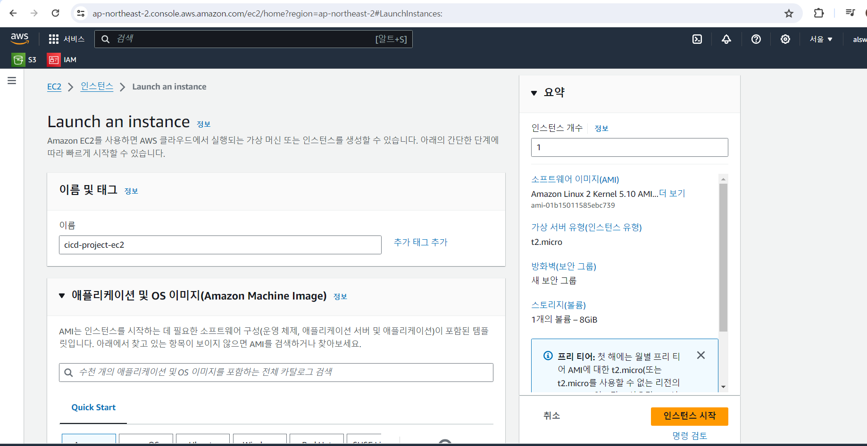Click the AMI ID ami-01b15011585ebc739 text
867x446 pixels.
(573, 205)
